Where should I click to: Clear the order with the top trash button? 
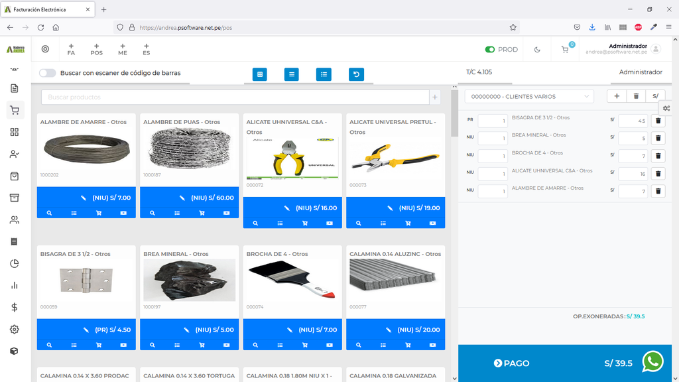pos(636,96)
